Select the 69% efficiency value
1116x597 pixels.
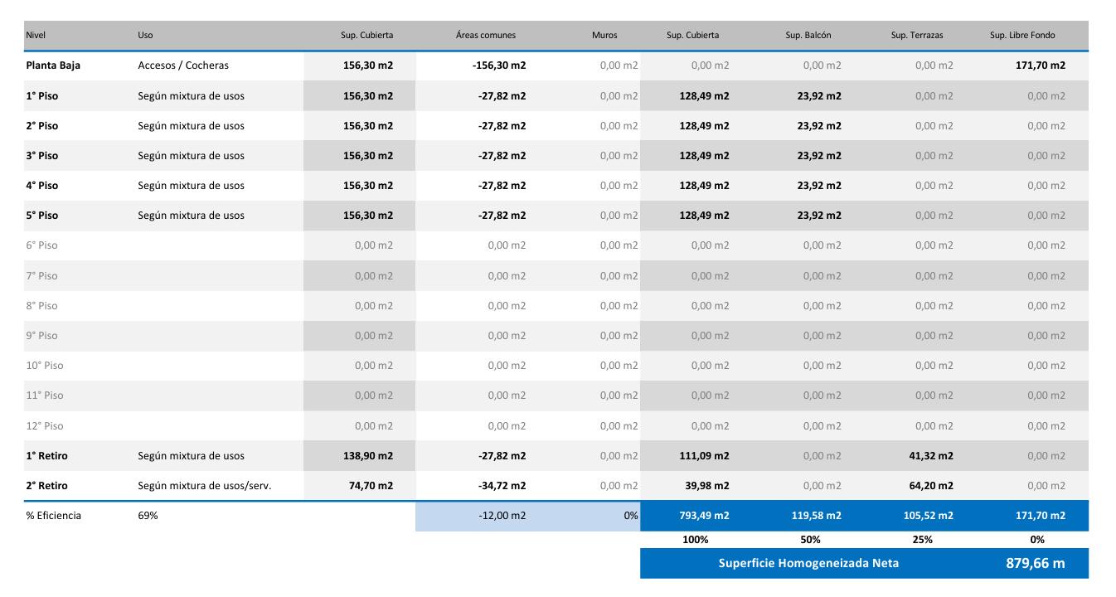pos(148,516)
